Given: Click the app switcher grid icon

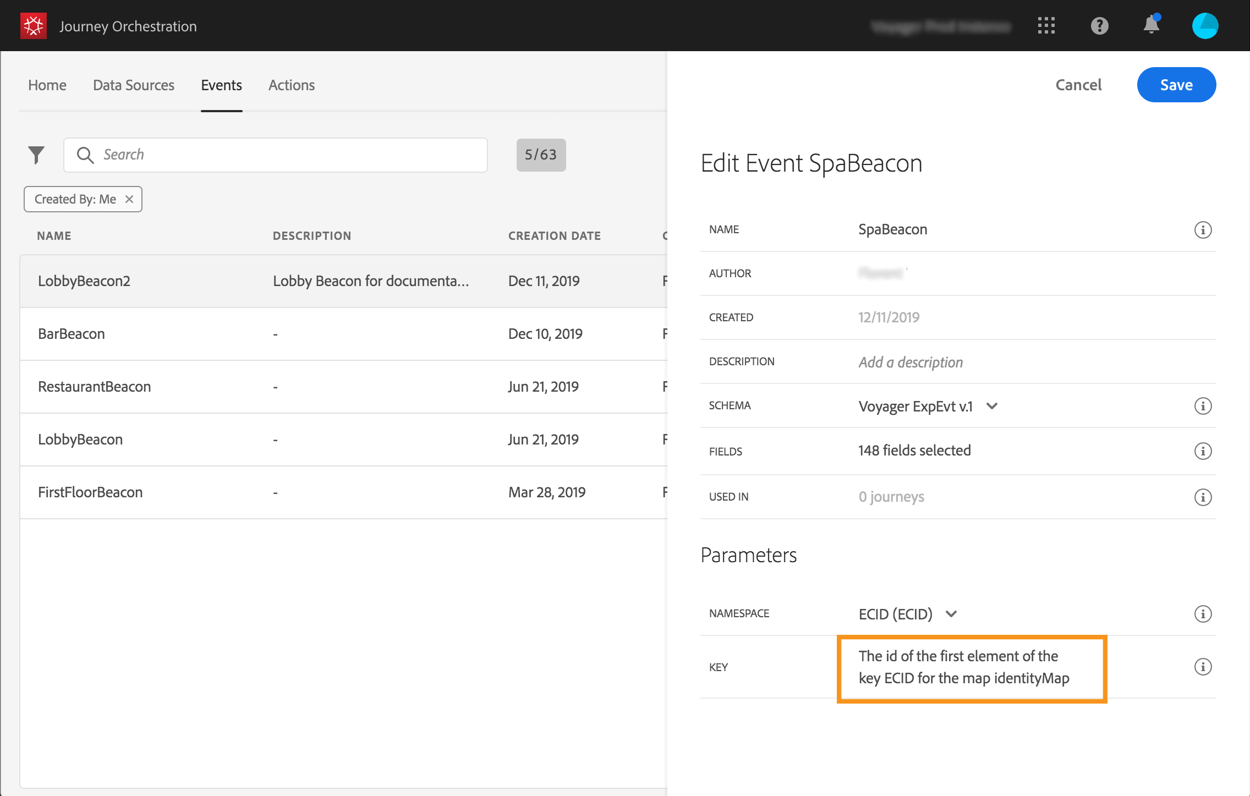Looking at the screenshot, I should coord(1046,26).
